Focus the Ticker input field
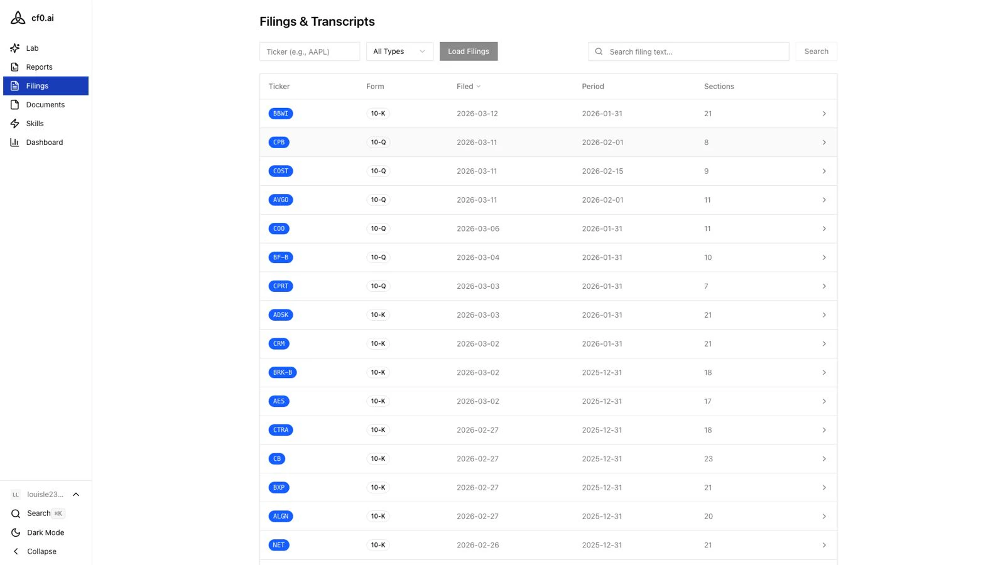 [x=310, y=51]
